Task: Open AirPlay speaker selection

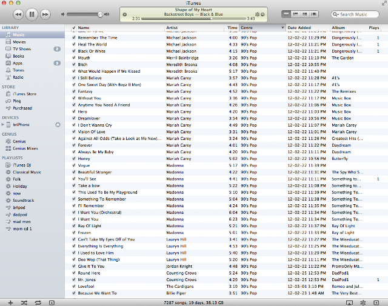Action: pyautogui.click(x=349, y=303)
